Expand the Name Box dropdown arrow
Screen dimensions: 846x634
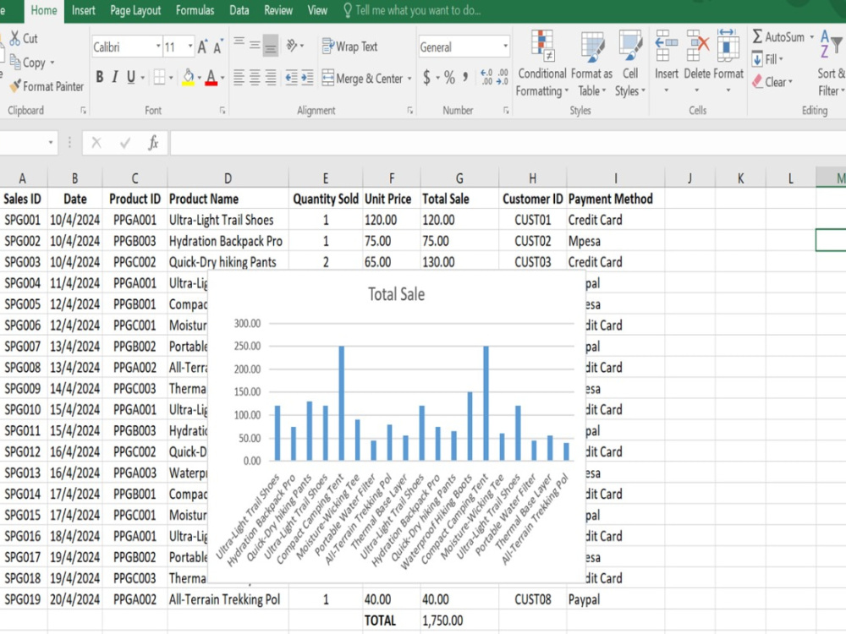tap(51, 143)
